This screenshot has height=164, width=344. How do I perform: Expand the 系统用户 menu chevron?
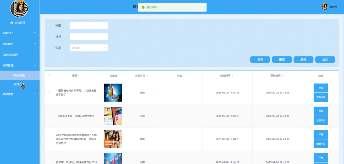point(35,33)
